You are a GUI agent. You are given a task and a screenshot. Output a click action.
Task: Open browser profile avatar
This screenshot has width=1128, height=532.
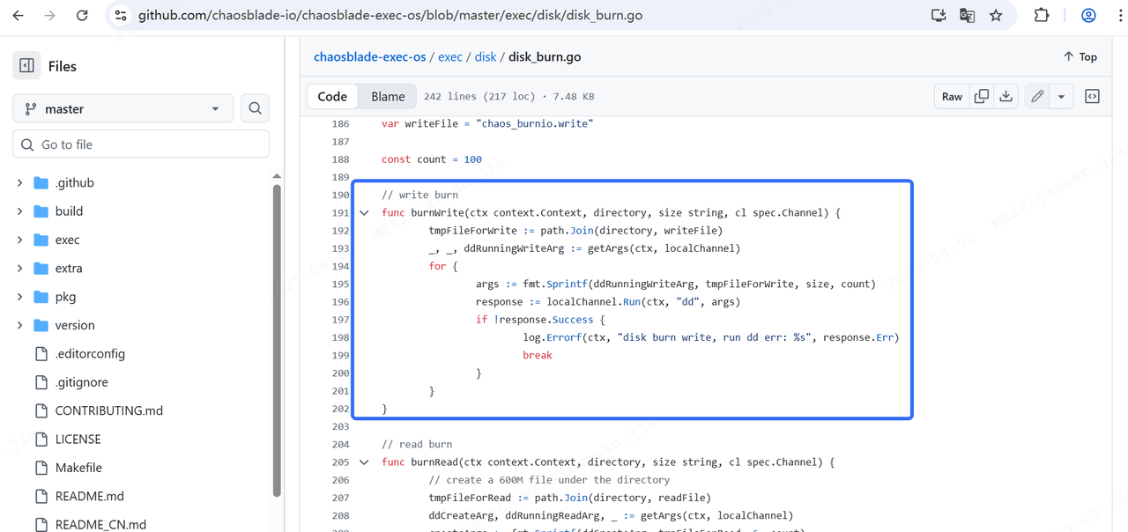(x=1088, y=16)
